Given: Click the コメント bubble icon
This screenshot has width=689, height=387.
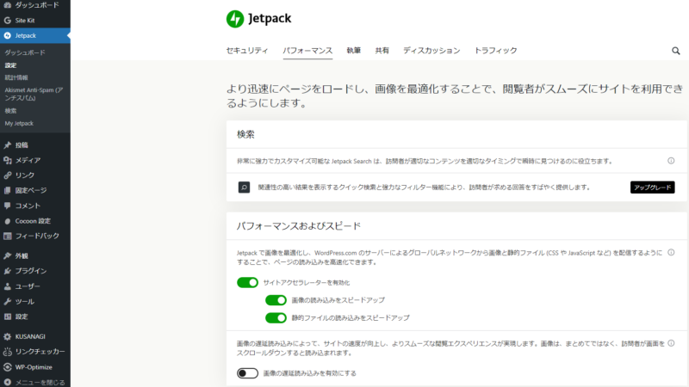Looking at the screenshot, I should tap(8, 206).
